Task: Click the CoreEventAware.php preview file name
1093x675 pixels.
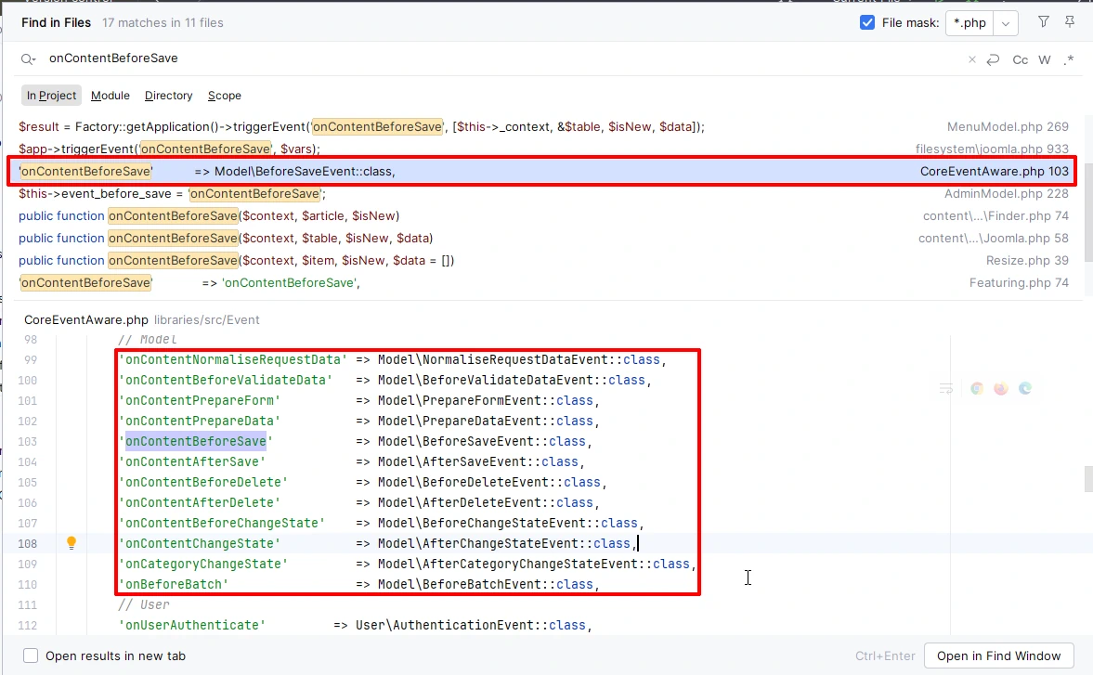Action: coord(85,319)
